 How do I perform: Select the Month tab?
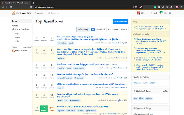(124, 29)
